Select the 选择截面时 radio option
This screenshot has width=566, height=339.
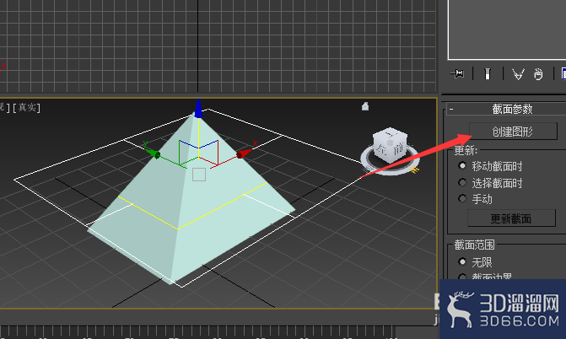pos(462,183)
